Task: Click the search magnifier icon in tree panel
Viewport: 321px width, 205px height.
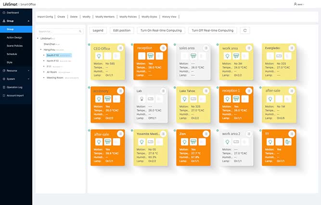Action: (80, 31)
